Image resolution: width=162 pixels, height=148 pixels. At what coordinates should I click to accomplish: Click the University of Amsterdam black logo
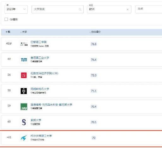pos(24,91)
